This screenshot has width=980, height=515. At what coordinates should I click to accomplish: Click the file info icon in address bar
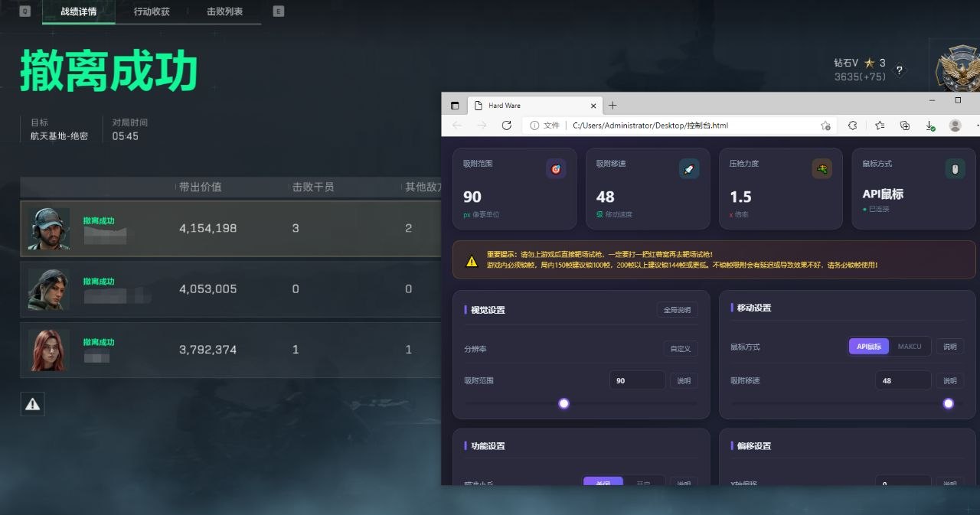tap(534, 125)
